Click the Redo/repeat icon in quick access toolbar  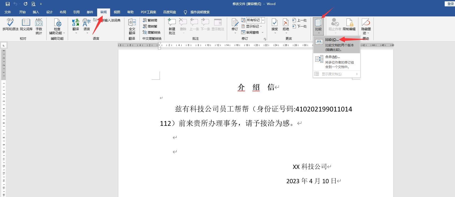25,4
